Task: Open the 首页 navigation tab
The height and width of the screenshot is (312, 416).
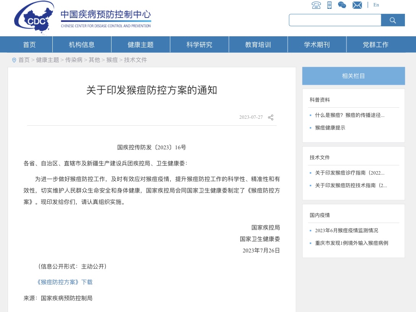Action: pyautogui.click(x=29, y=45)
